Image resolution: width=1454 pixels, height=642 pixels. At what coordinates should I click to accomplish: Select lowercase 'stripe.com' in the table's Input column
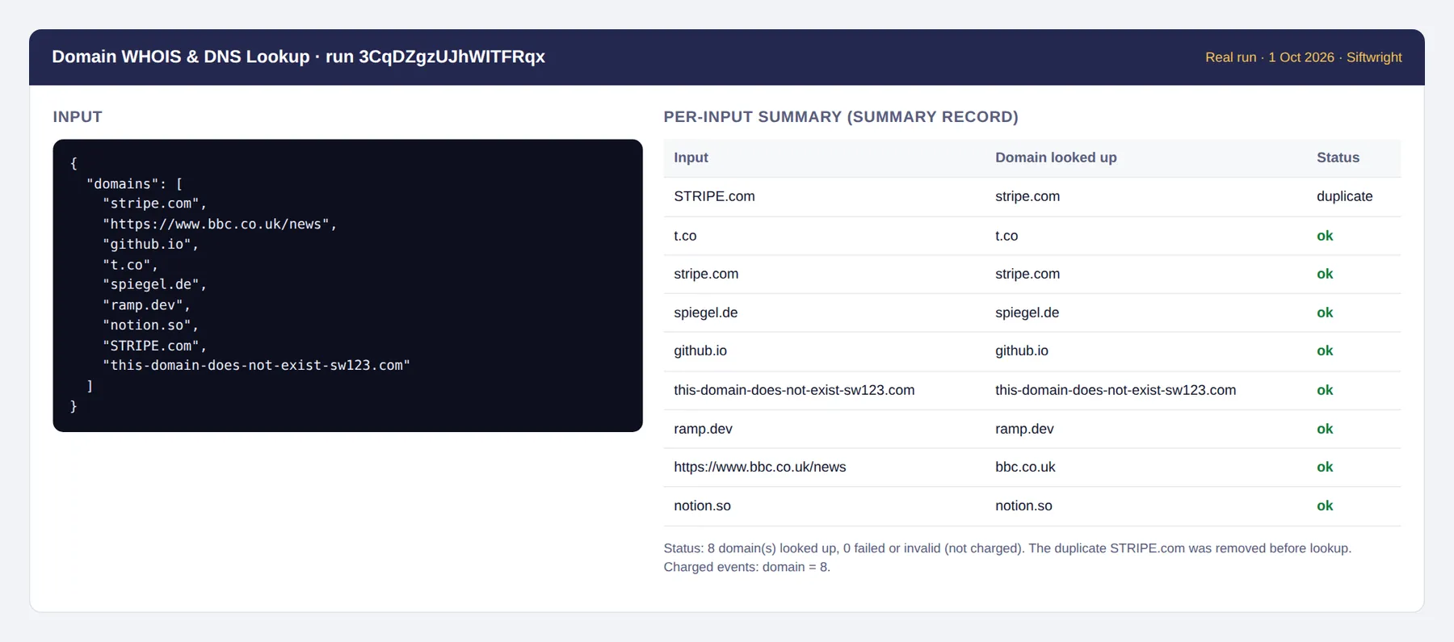click(x=706, y=274)
